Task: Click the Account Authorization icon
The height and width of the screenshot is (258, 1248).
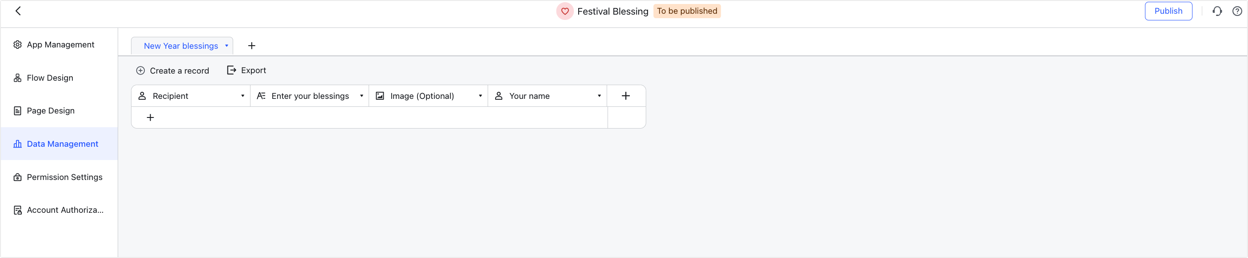Action: point(17,210)
